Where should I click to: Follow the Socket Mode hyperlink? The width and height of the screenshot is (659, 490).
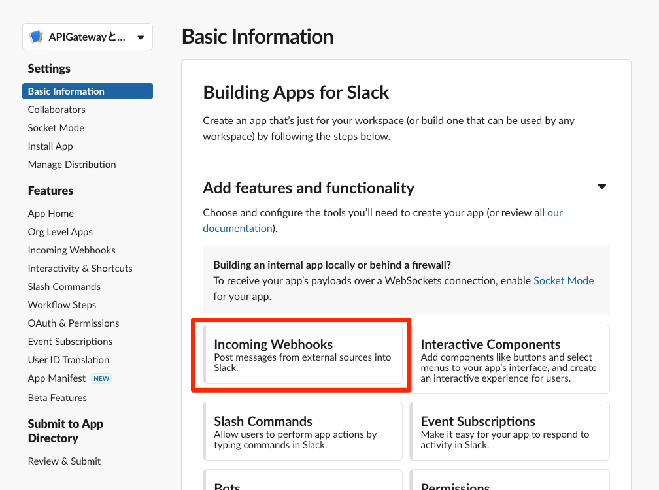tap(564, 280)
